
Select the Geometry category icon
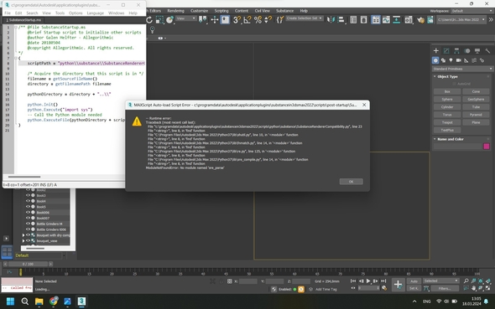435,60
